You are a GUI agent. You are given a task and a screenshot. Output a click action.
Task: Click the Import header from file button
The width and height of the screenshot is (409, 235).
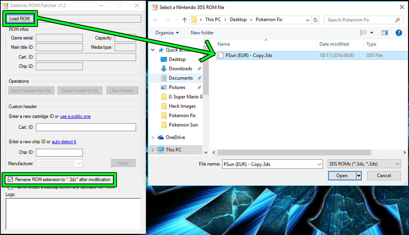[x=31, y=91]
